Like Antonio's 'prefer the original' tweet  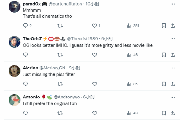click(95, 113)
